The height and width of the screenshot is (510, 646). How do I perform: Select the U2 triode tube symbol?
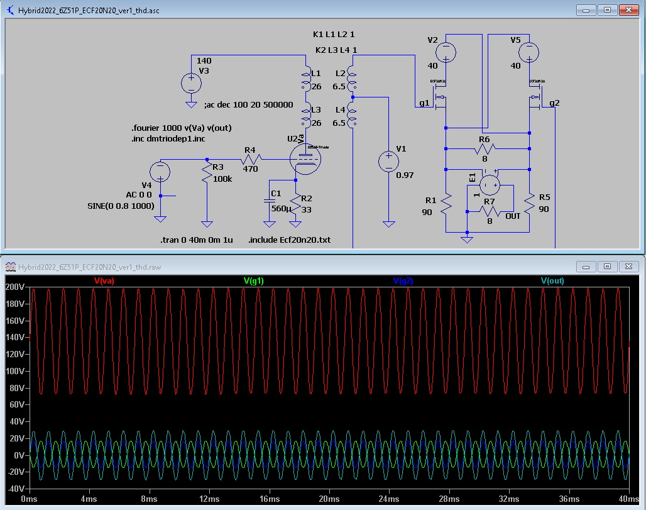[x=304, y=157]
